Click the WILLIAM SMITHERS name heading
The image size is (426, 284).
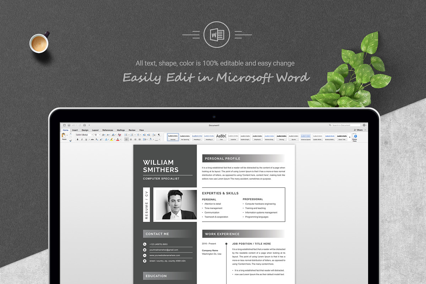tap(161, 166)
